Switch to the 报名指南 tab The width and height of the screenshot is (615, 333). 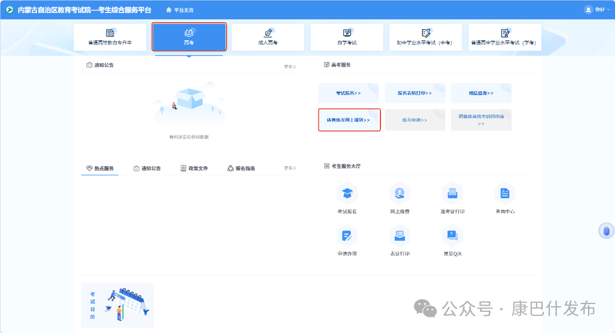241,168
